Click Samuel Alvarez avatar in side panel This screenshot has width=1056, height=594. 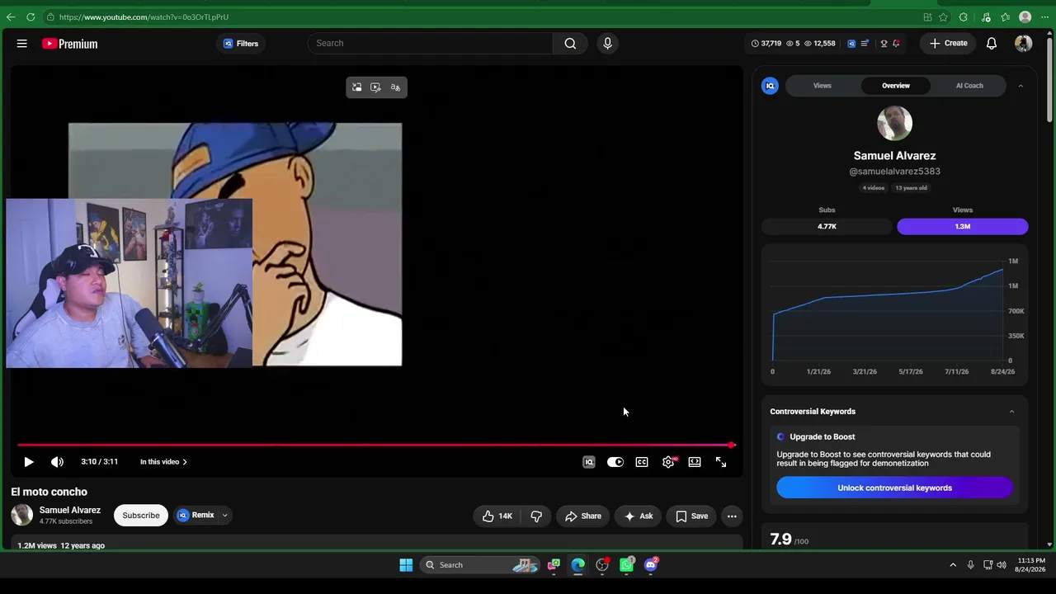click(895, 124)
